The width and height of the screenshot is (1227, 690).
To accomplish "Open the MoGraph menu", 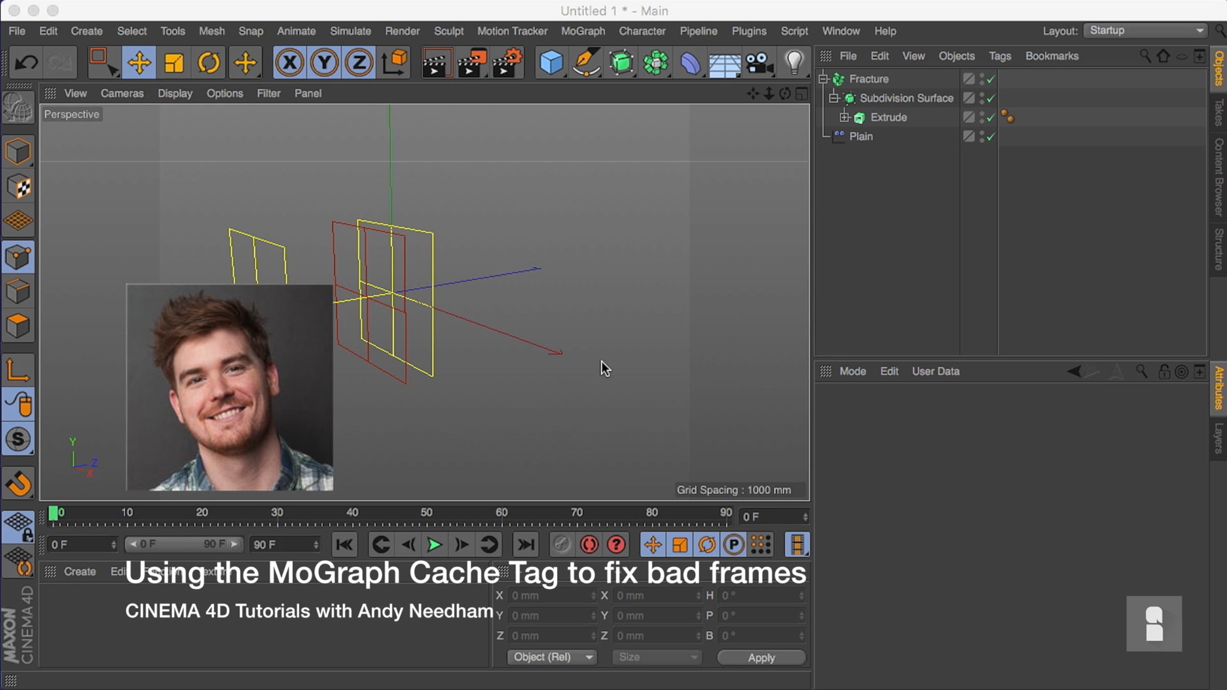I will pos(583,31).
